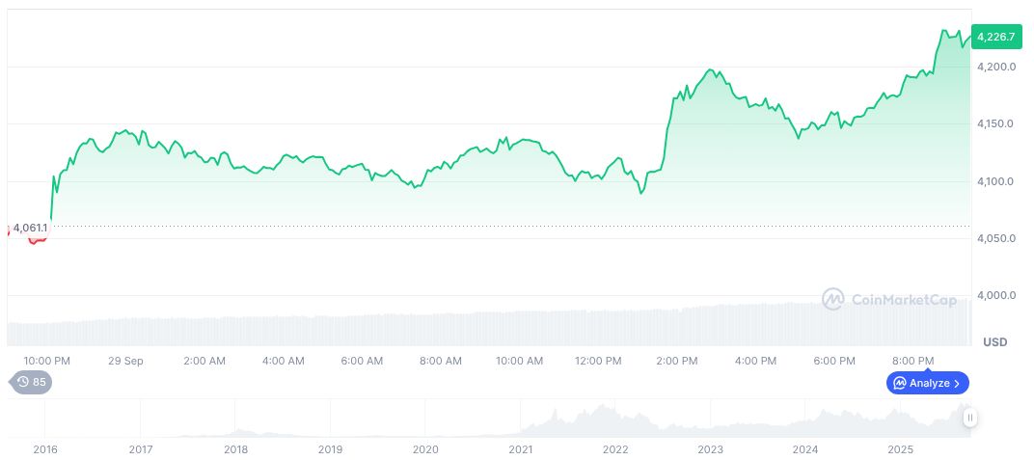The width and height of the screenshot is (1034, 460).
Task: Select 2021 on the overview timeline
Action: click(x=521, y=449)
